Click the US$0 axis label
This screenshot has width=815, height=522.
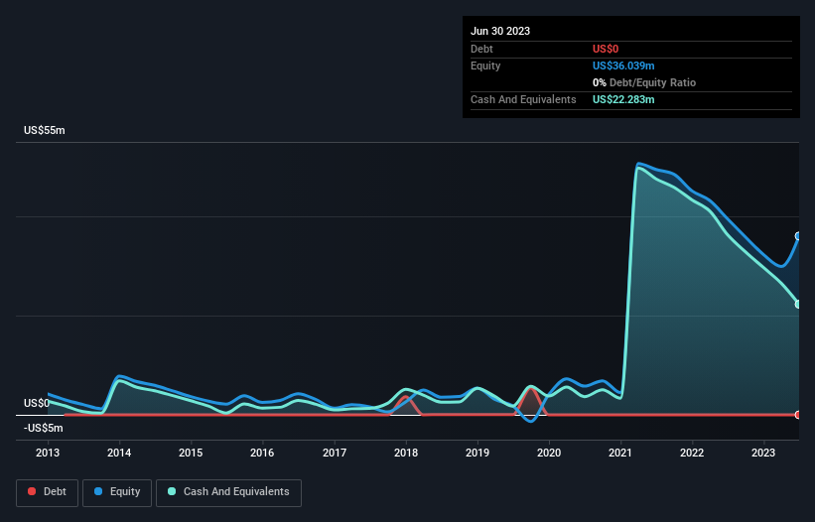pos(37,404)
